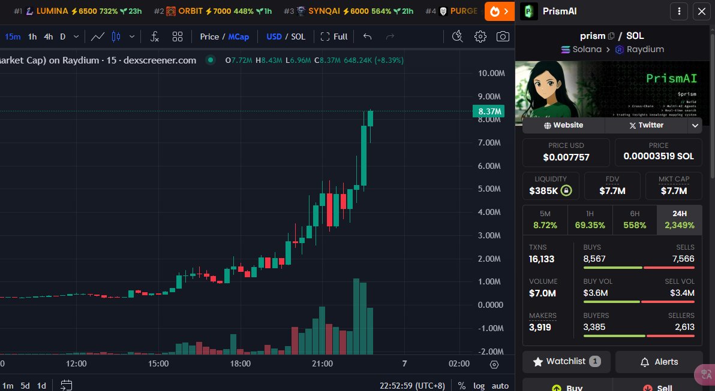Redo the chart action
The width and height of the screenshot is (715, 391).
pyautogui.click(x=390, y=37)
